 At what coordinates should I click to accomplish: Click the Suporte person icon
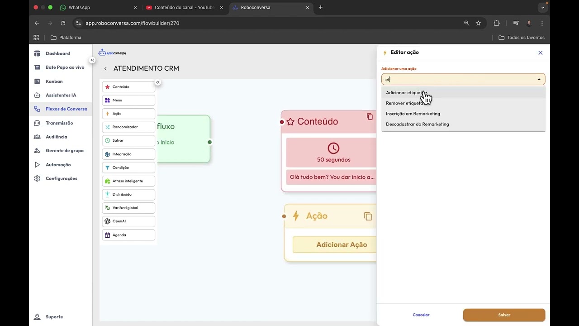point(37,317)
